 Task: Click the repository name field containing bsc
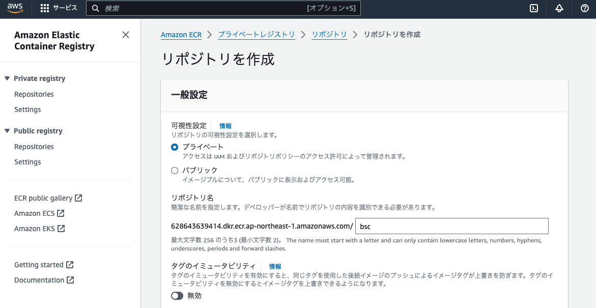[451, 226]
